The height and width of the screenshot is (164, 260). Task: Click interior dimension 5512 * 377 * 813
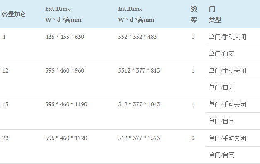point(139,70)
